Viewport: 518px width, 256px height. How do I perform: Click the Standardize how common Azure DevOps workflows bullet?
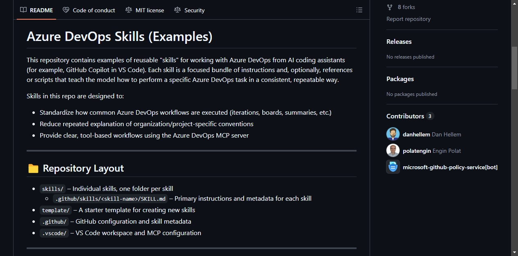click(x=186, y=113)
